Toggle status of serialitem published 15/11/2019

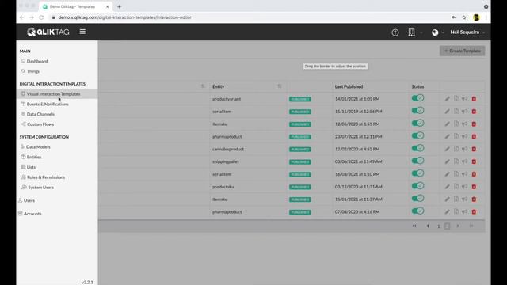coord(417,111)
